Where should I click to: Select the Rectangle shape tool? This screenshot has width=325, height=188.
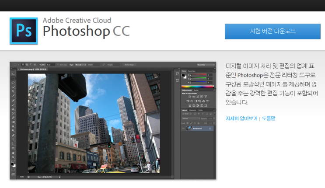[x=13, y=148]
